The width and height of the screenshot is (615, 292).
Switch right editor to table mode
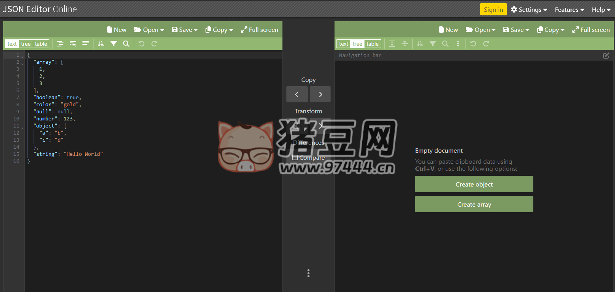coord(372,43)
